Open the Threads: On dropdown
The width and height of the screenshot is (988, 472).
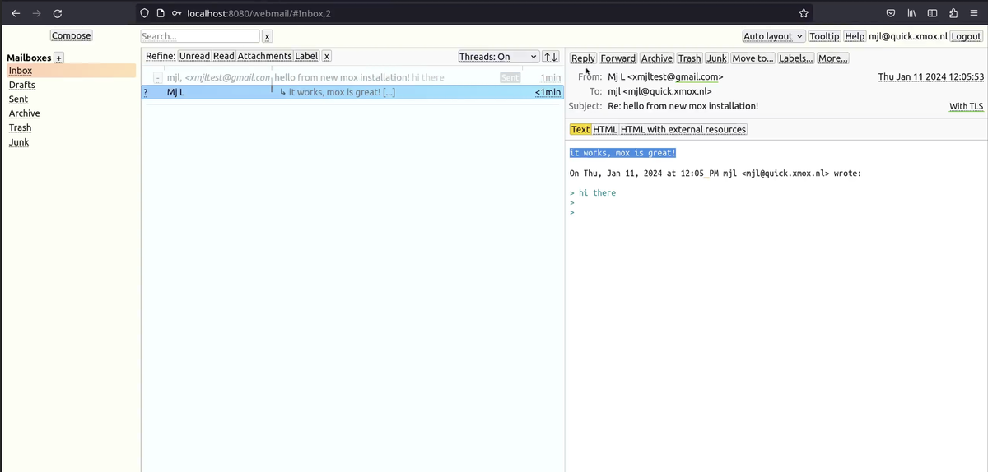[x=499, y=57]
